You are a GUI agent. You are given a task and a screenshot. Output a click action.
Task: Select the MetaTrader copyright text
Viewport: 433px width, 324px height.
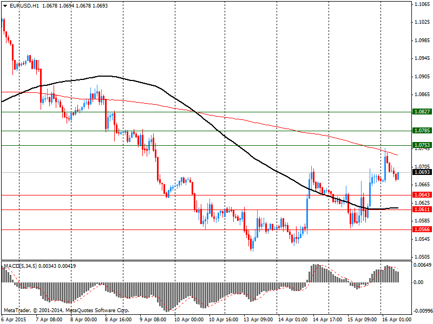[x=66, y=310]
